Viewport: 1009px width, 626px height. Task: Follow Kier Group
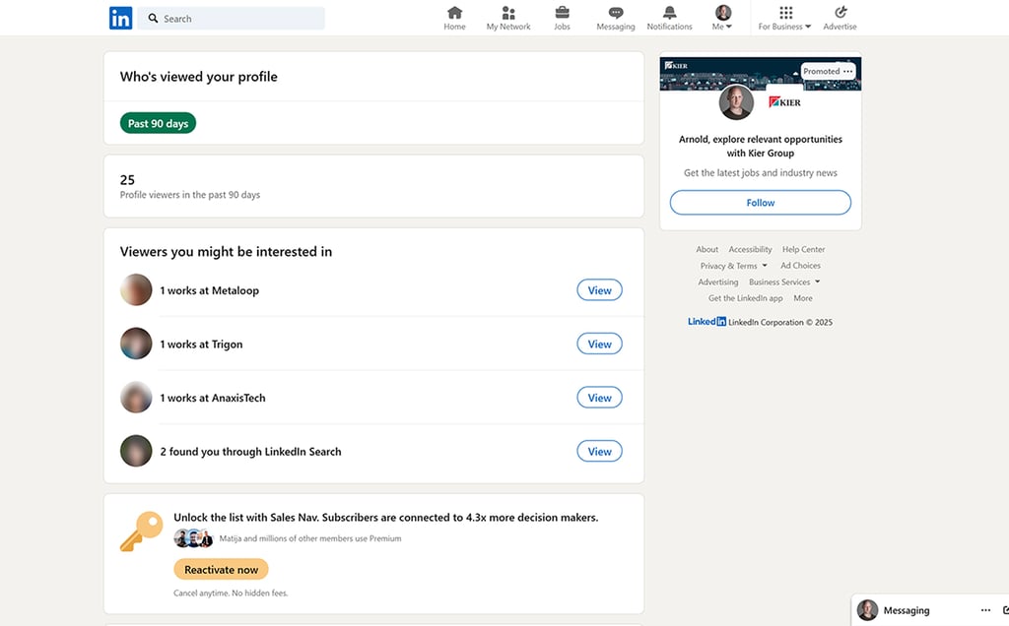(x=761, y=203)
